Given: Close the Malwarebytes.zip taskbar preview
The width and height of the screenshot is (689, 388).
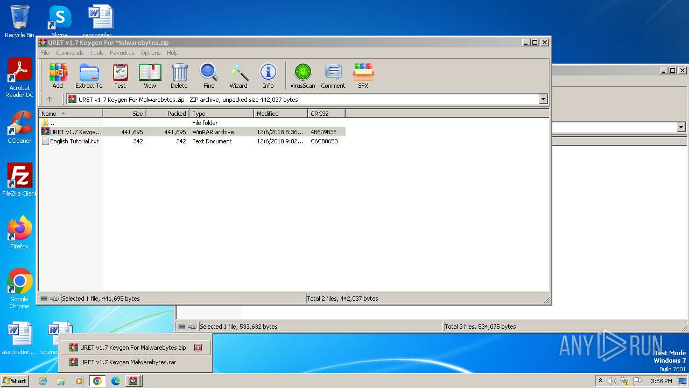Looking at the screenshot, I should pos(198,348).
